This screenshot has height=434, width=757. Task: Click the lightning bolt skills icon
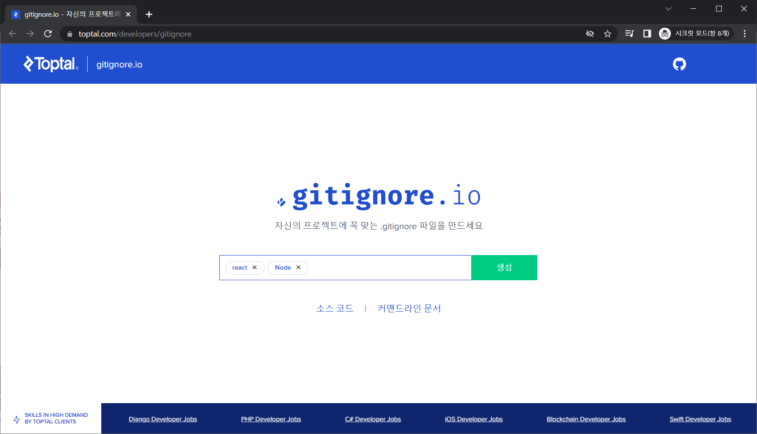(x=17, y=419)
